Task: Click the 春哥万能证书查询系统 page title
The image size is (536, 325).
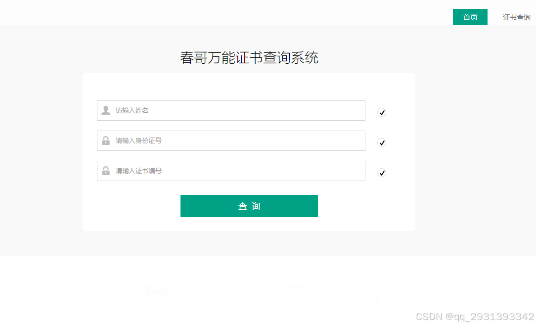Action: [x=249, y=58]
